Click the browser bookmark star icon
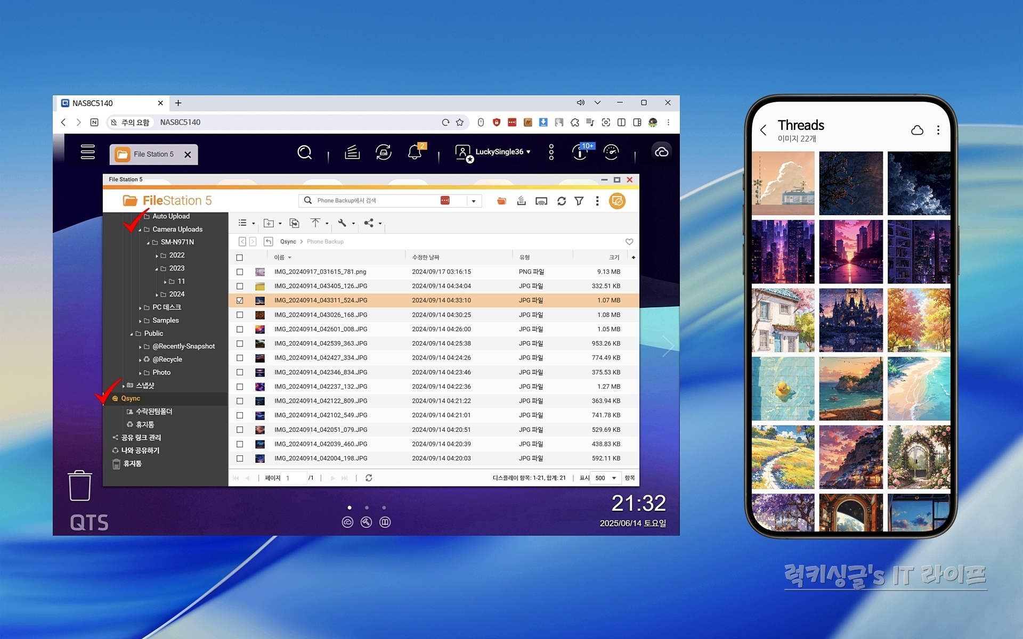1023x639 pixels. click(x=460, y=122)
